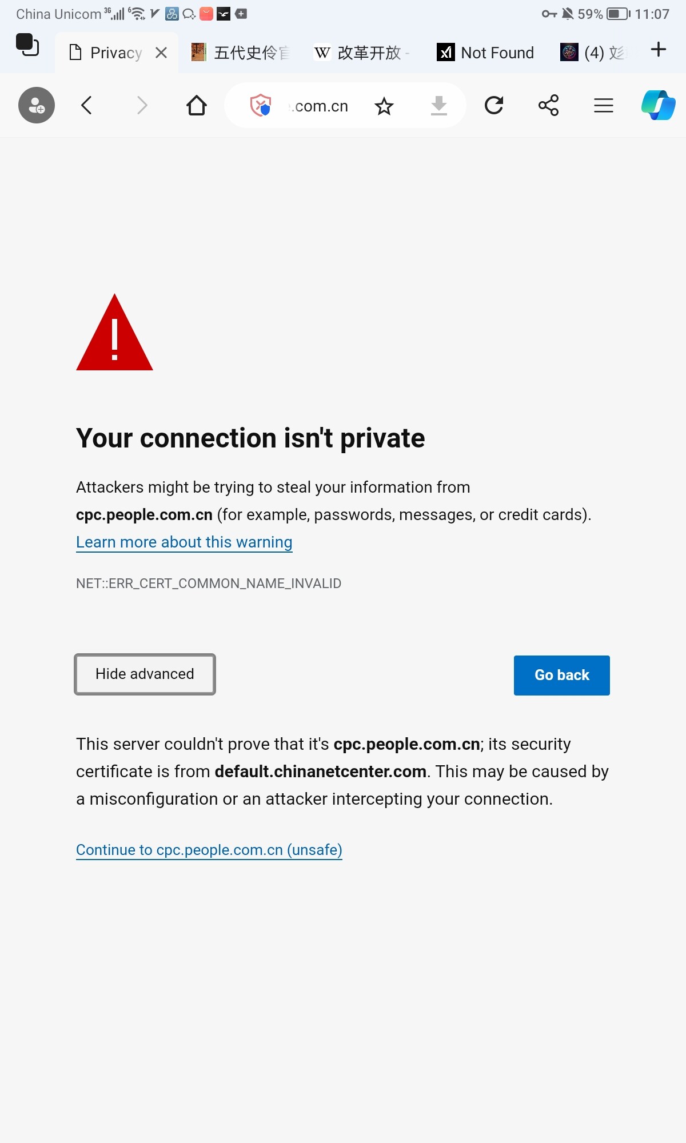Reload the current page
The height and width of the screenshot is (1143, 686).
(494, 105)
